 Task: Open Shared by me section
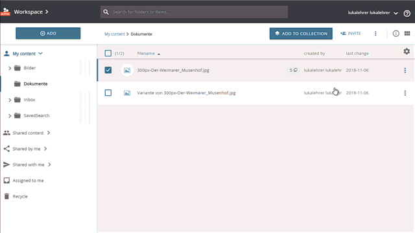(x=27, y=149)
